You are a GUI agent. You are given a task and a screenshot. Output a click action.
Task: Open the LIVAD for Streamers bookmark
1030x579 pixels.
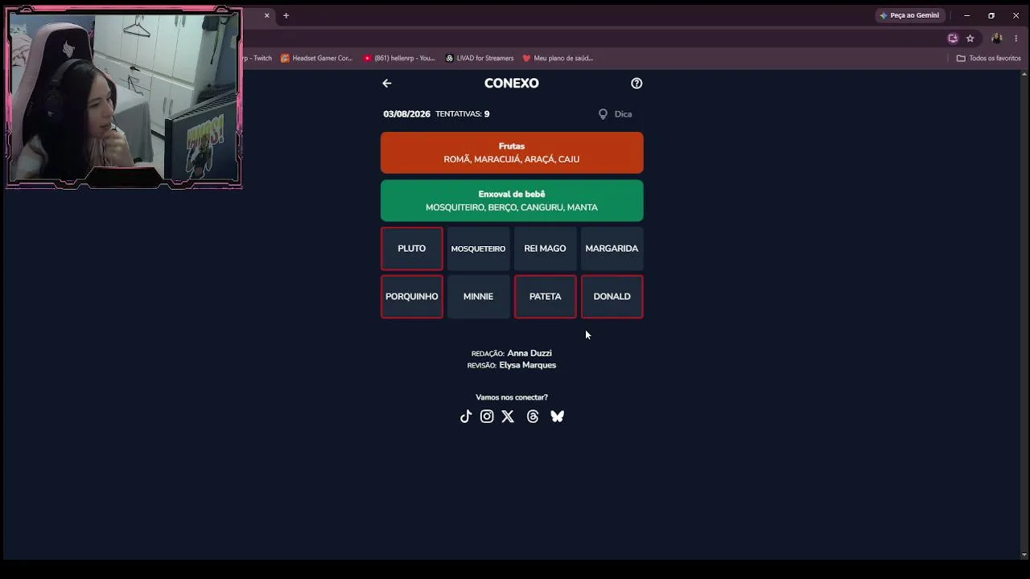click(480, 59)
